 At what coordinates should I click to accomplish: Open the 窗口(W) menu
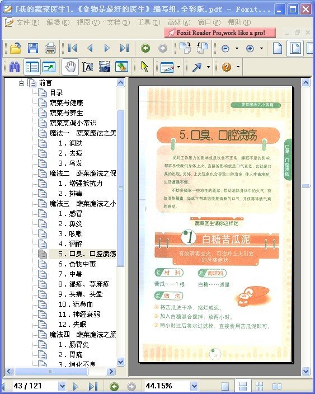pos(209,22)
